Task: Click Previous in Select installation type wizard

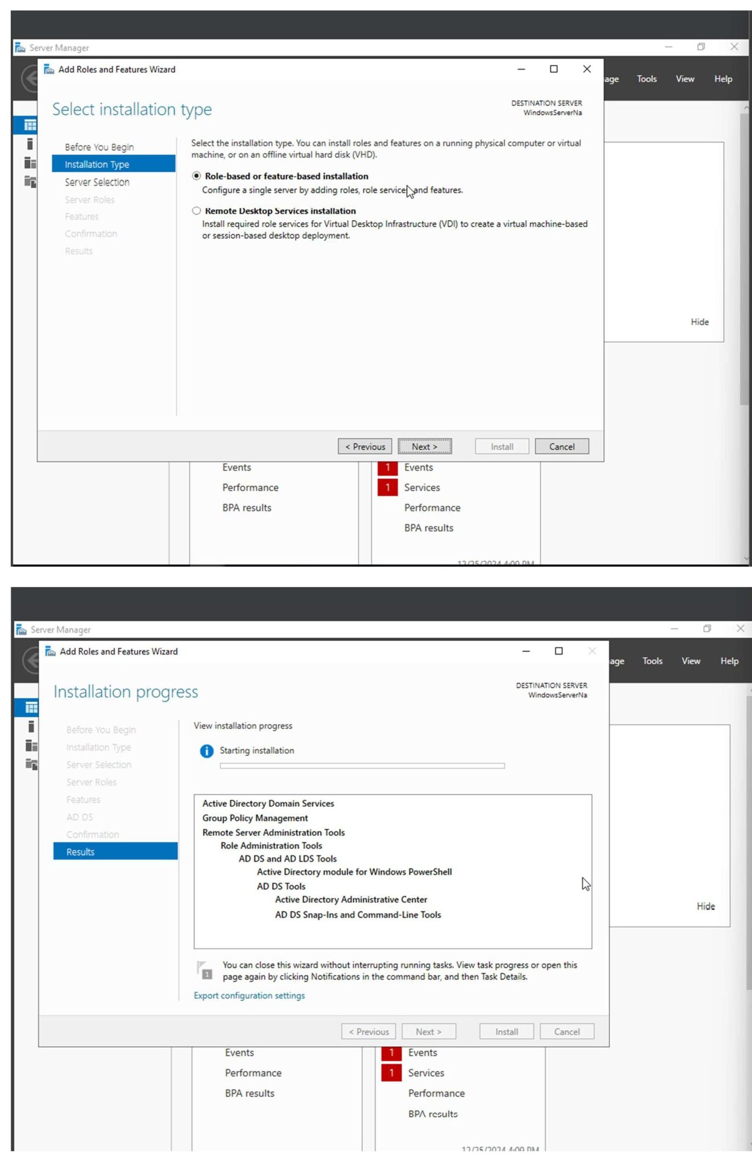Action: tap(365, 446)
